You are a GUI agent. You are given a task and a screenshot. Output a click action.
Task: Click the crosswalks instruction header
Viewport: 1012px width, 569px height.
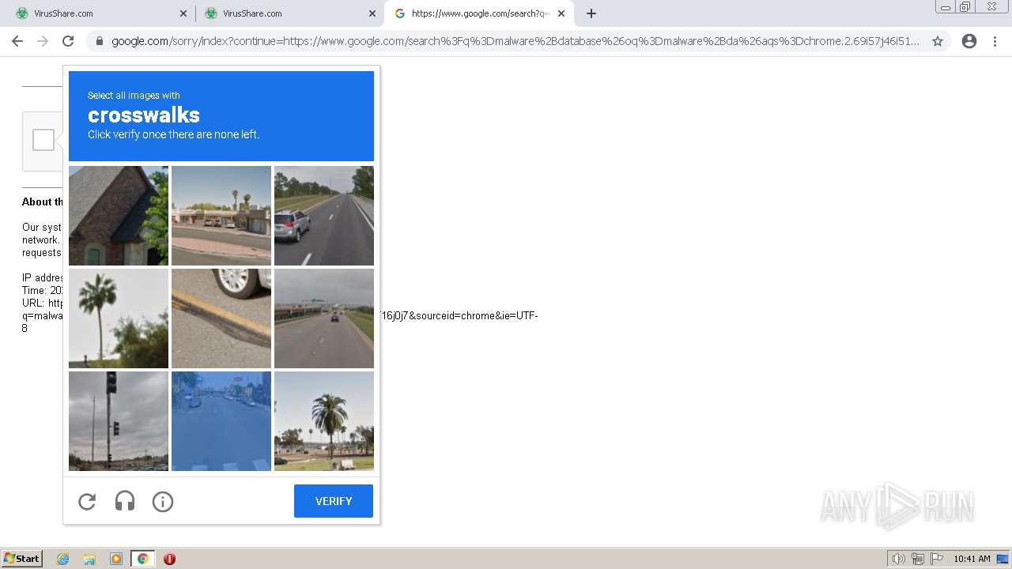pos(221,116)
